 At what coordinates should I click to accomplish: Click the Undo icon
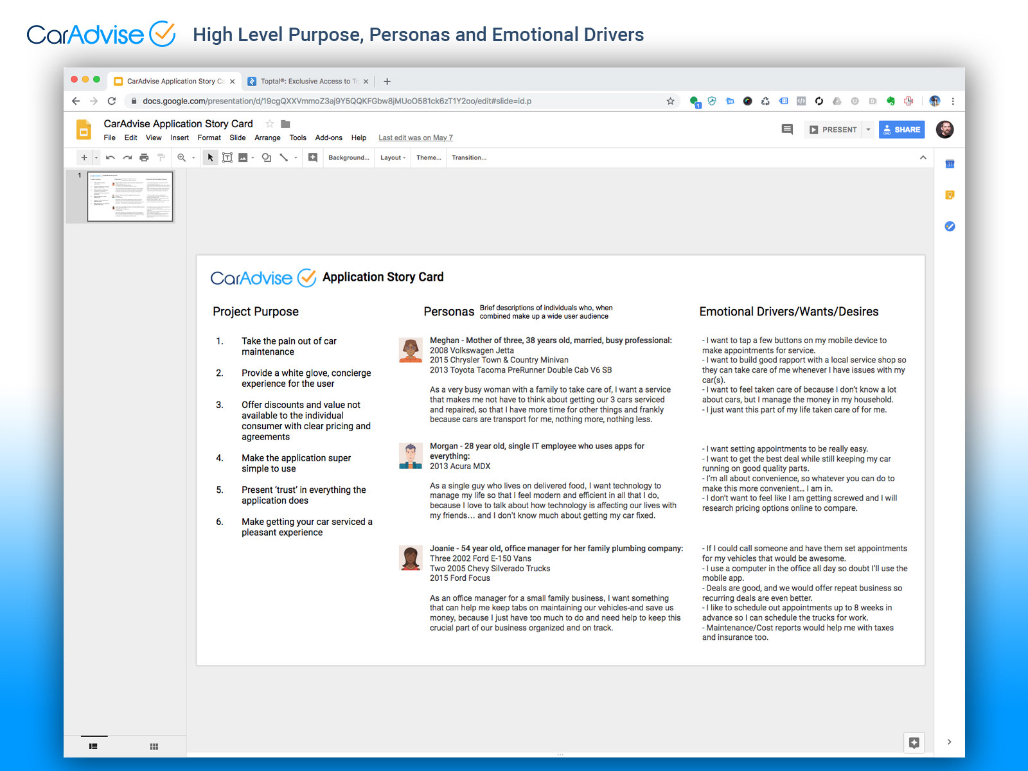[x=111, y=157]
